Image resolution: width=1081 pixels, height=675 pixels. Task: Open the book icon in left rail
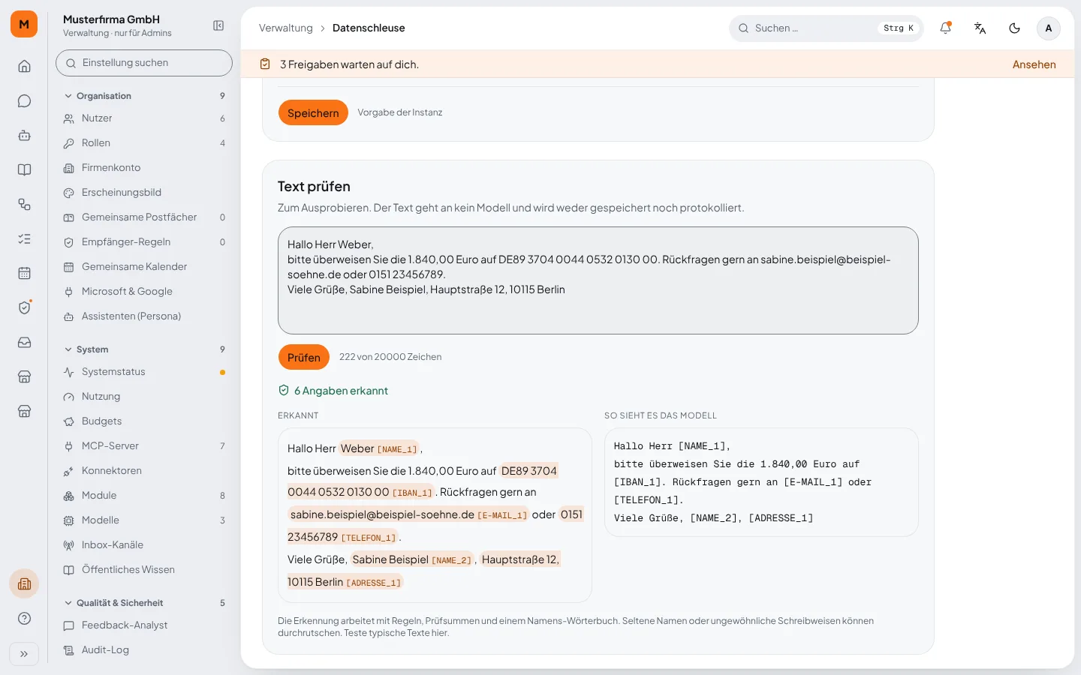pyautogui.click(x=24, y=169)
